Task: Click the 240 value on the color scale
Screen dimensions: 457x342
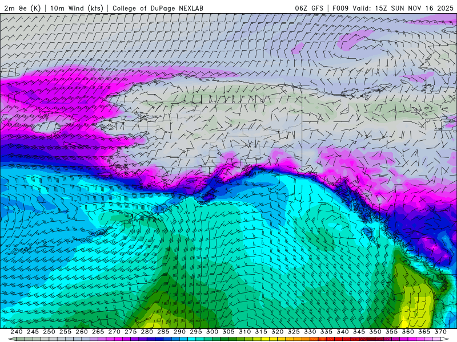Action: click(x=17, y=332)
